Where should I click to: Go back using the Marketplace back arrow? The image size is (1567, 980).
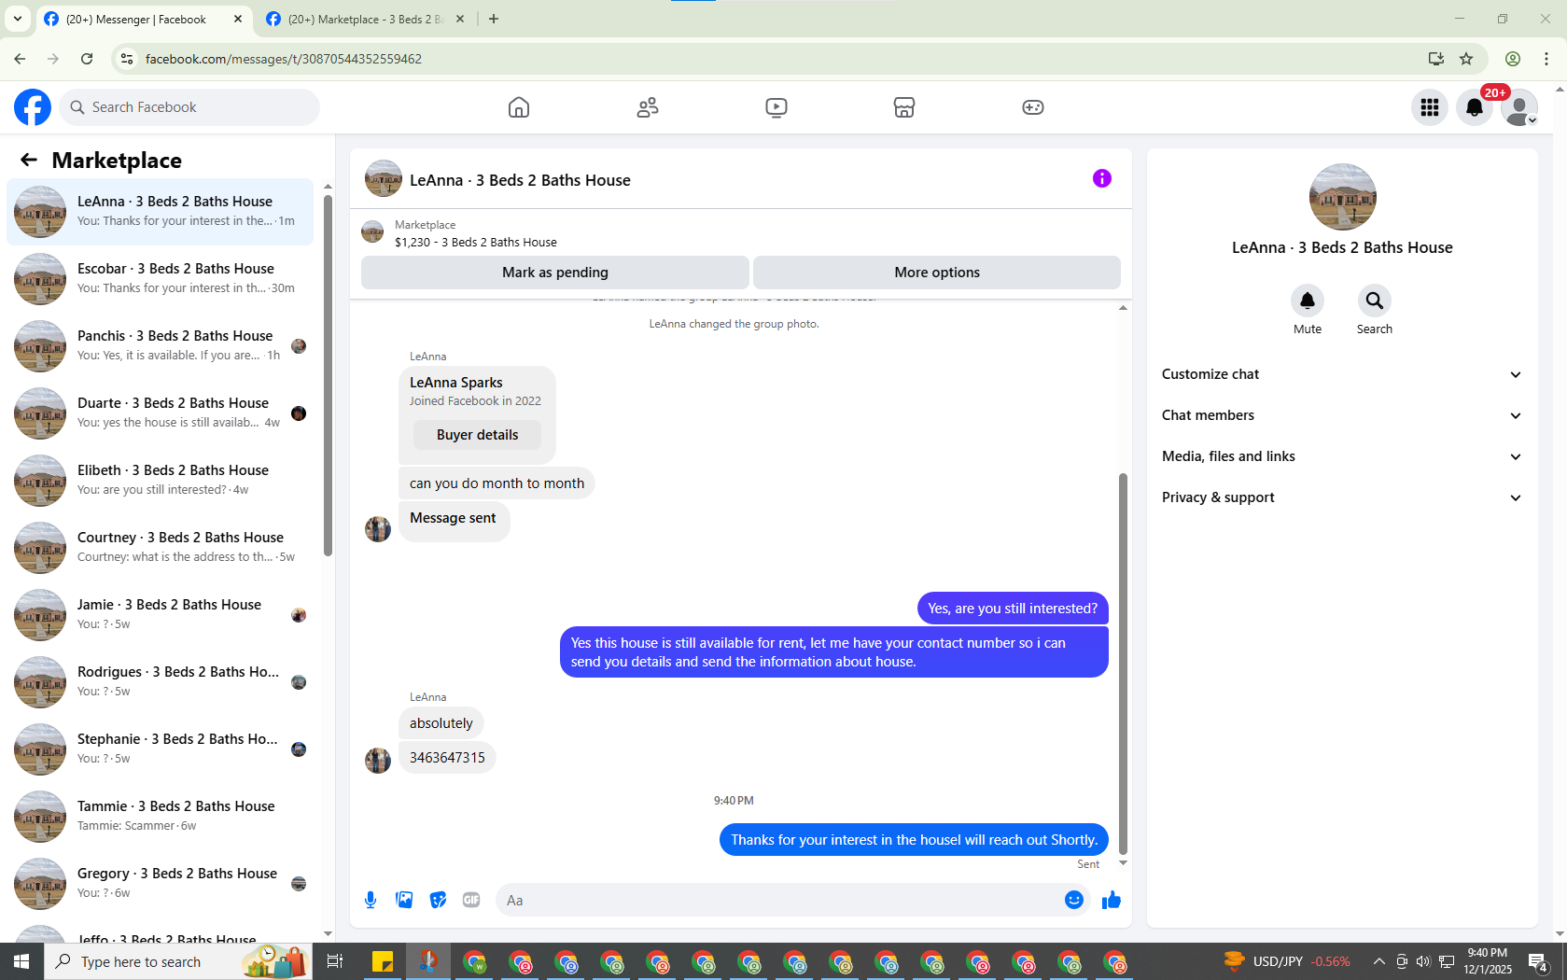click(29, 160)
